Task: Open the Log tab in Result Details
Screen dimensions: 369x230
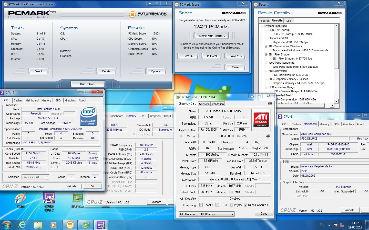Action: coord(289,21)
